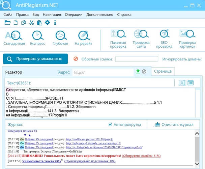
Task: Open 'Найдено 3% совпадений' link
Action: pyautogui.click(x=39, y=139)
